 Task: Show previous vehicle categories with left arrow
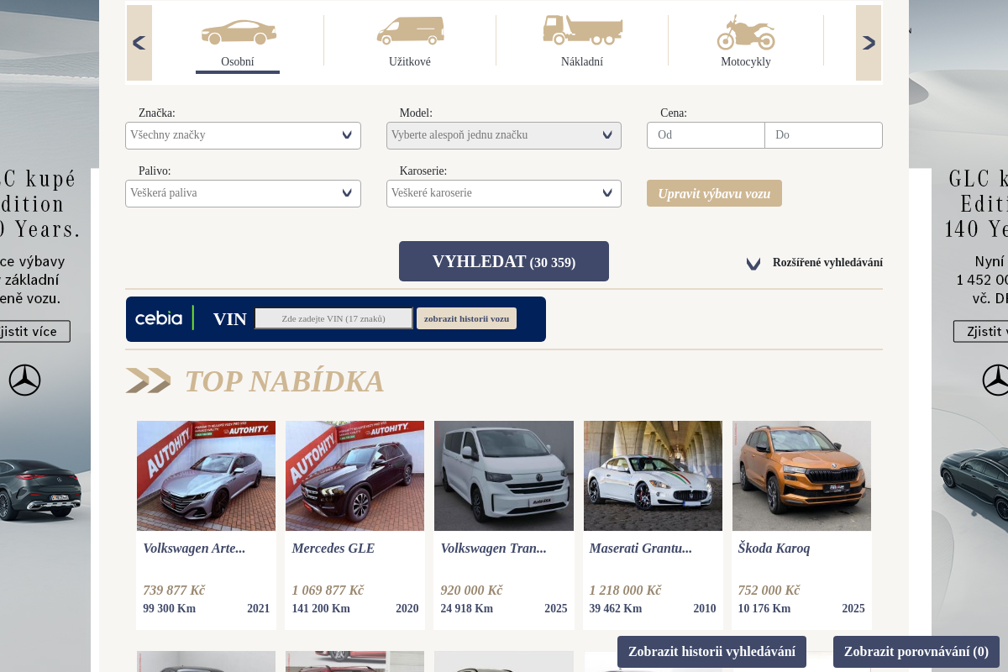[139, 43]
